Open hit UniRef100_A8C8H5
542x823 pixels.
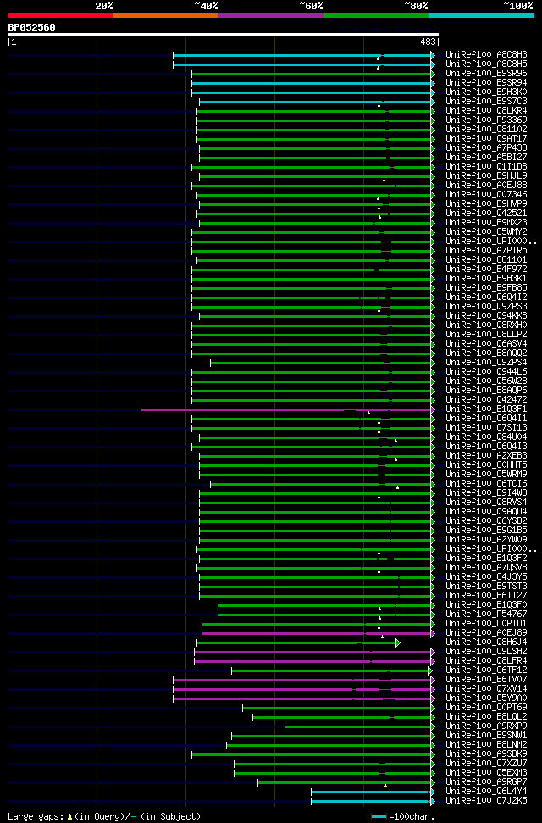pyautogui.click(x=486, y=64)
